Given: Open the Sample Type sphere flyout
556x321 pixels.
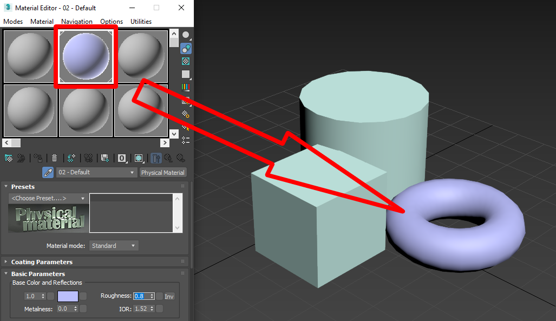Looking at the screenshot, I should 186,35.
